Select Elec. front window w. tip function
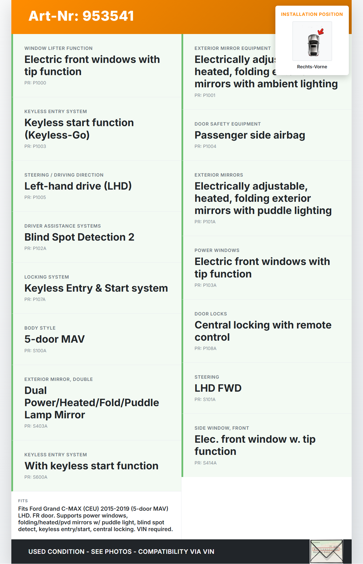Image resolution: width=363 pixels, height=564 pixels. [255, 445]
